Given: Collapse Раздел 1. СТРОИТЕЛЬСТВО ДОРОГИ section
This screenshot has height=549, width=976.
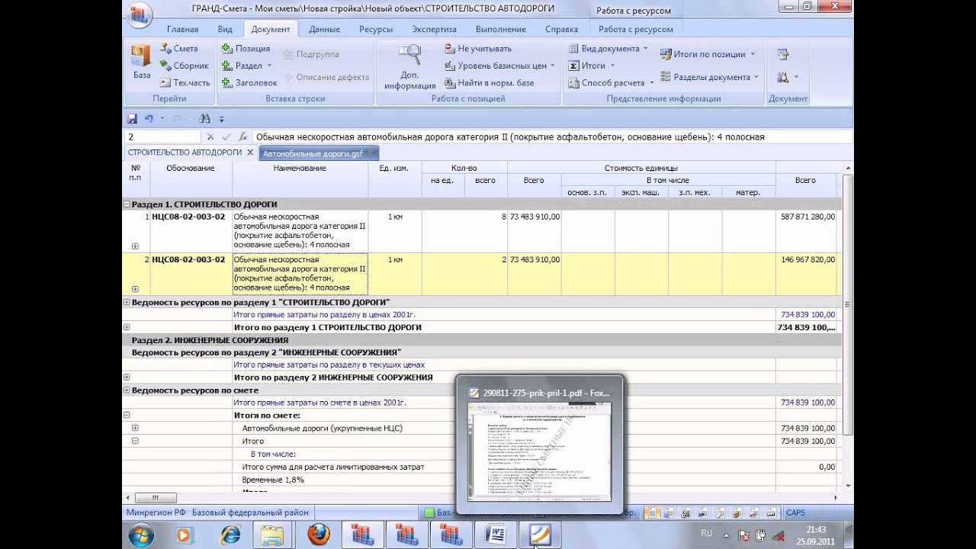Looking at the screenshot, I should coord(127,204).
